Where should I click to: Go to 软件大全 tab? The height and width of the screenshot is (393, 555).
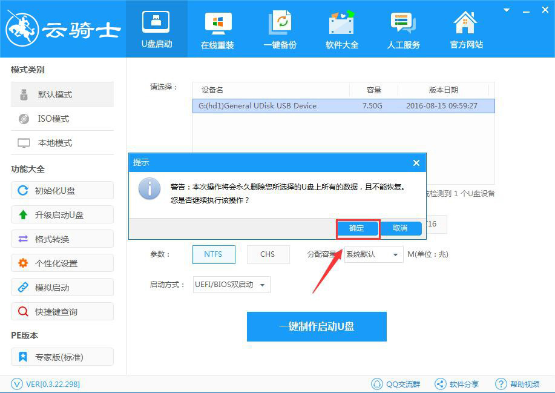(341, 30)
